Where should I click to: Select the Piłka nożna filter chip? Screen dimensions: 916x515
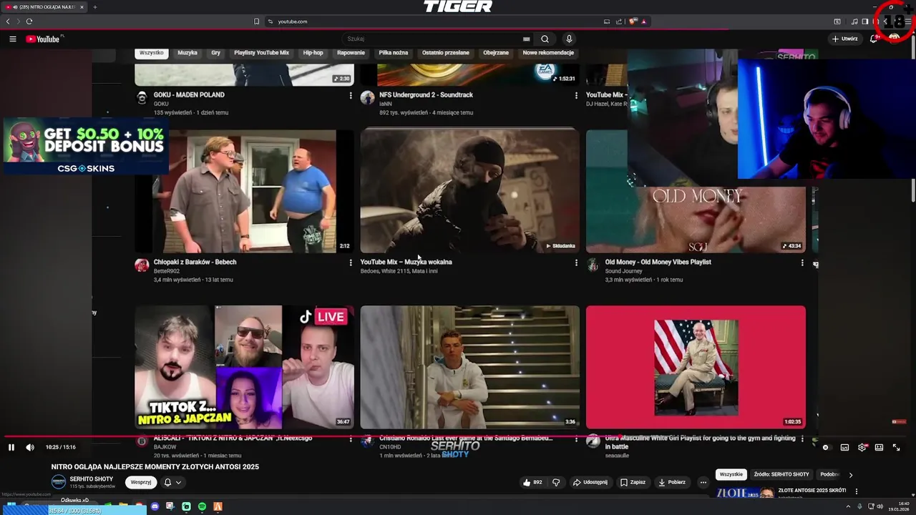(x=393, y=53)
